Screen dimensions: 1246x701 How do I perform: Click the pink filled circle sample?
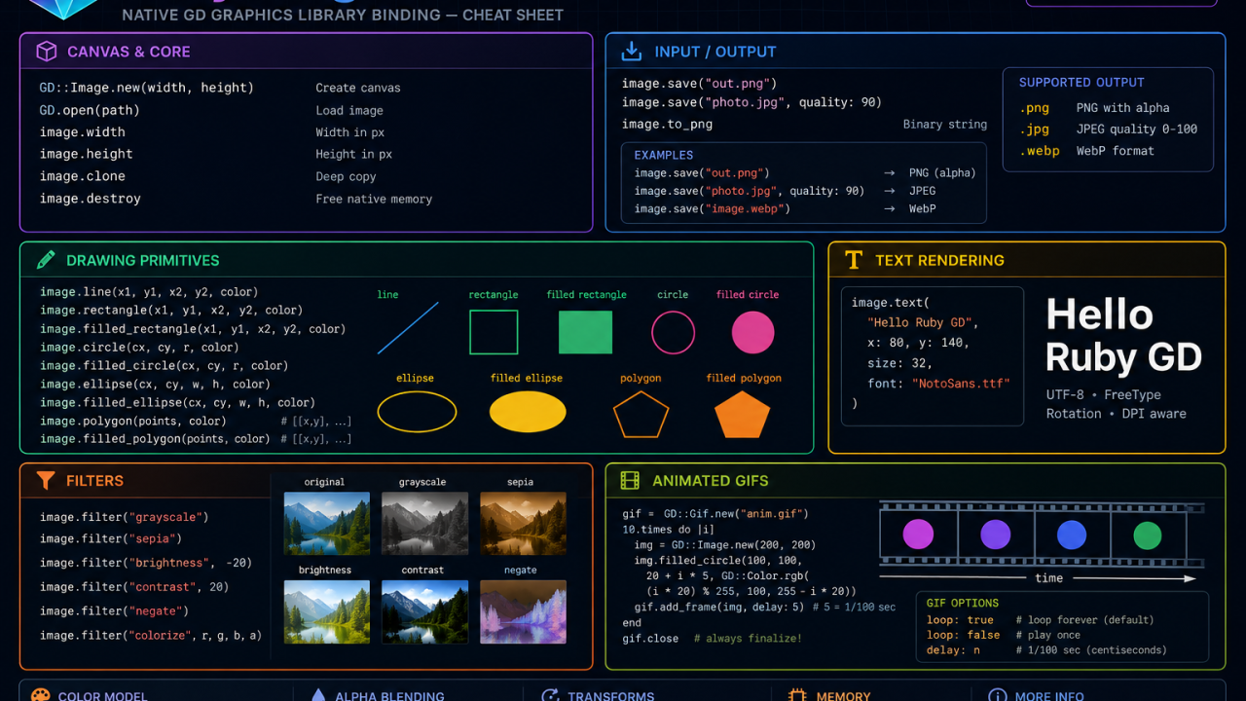[x=752, y=332]
